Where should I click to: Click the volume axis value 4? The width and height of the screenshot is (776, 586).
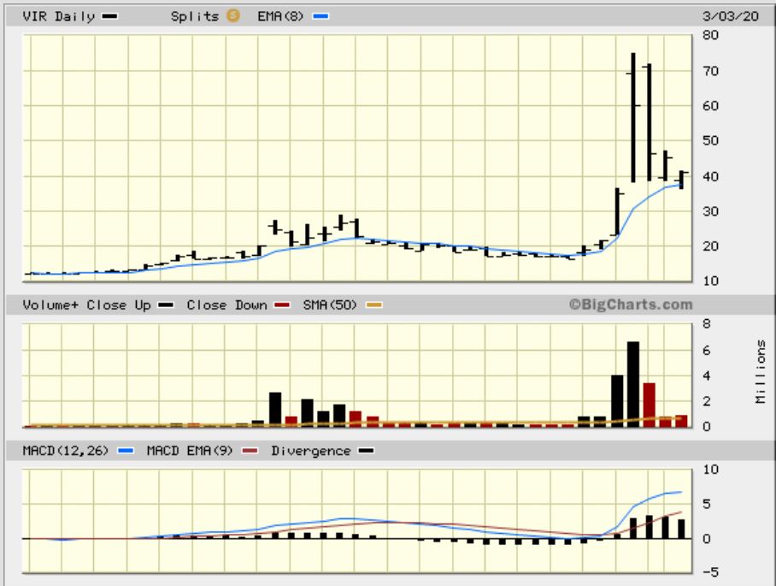(707, 376)
